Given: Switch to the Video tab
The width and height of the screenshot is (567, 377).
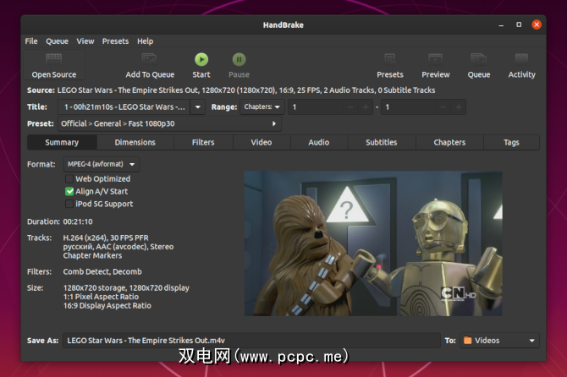Looking at the screenshot, I should click(x=261, y=142).
